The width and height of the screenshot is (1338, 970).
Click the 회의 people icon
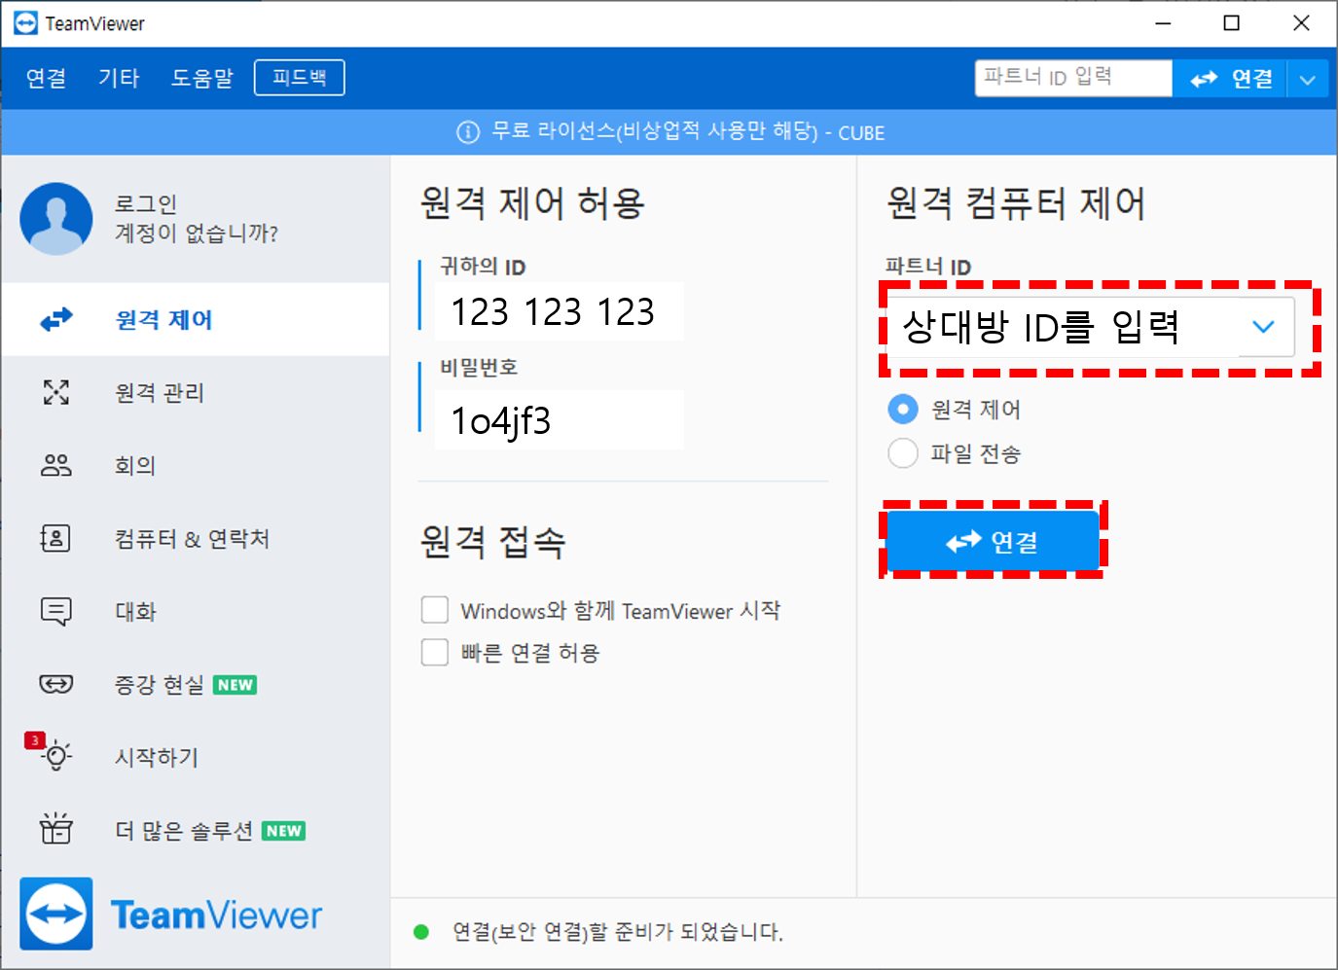pos(56,465)
